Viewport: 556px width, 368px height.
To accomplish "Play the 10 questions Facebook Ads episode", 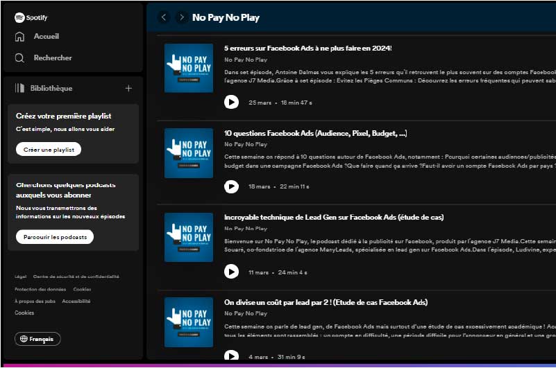I will [x=231, y=186].
